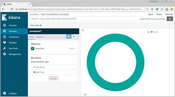Switch to the Data tab

coord(31,37)
